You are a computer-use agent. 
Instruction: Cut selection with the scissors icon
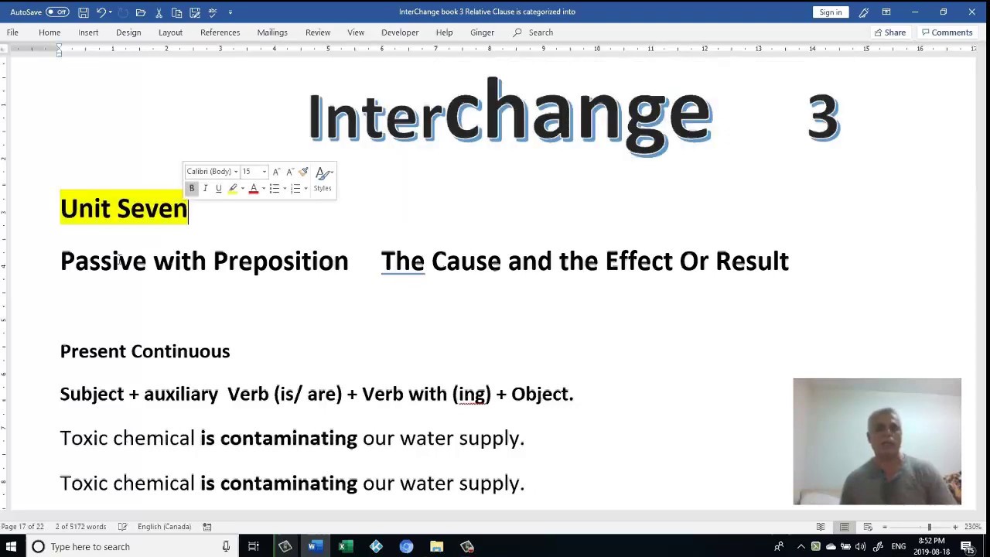click(159, 12)
